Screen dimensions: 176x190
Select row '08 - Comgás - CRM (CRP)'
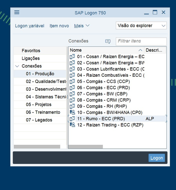[x=117, y=100]
